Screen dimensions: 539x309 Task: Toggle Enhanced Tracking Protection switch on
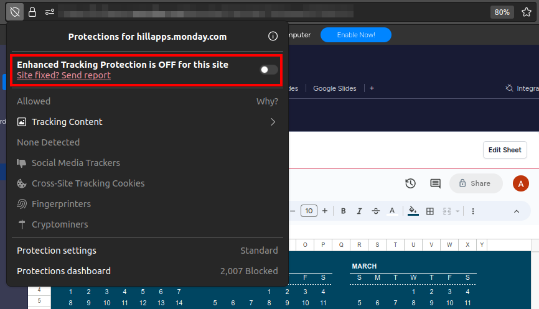[269, 70]
